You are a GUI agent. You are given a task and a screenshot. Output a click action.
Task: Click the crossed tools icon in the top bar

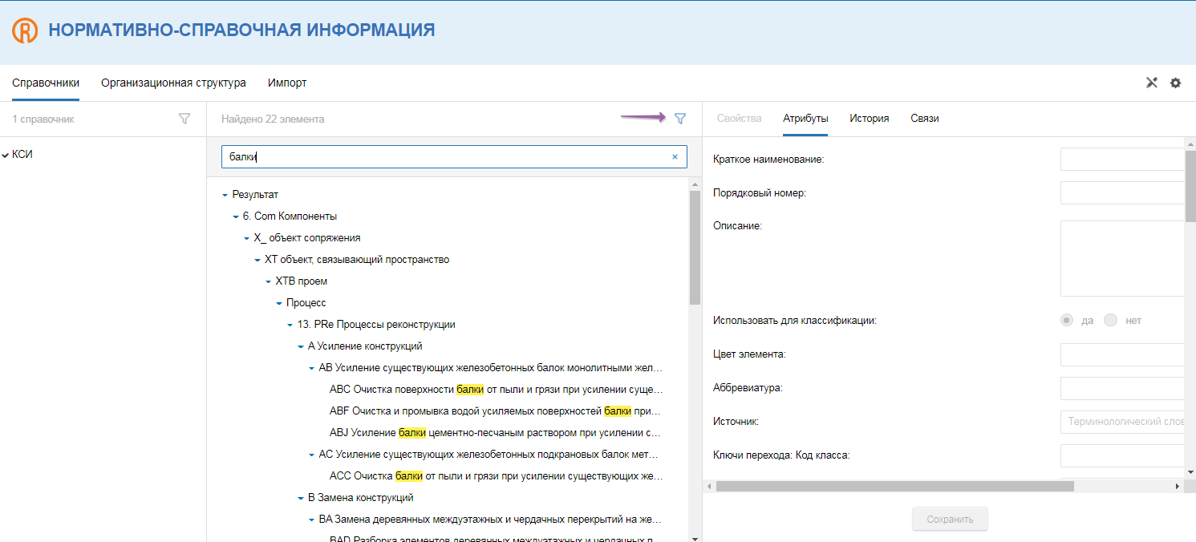pos(1151,83)
